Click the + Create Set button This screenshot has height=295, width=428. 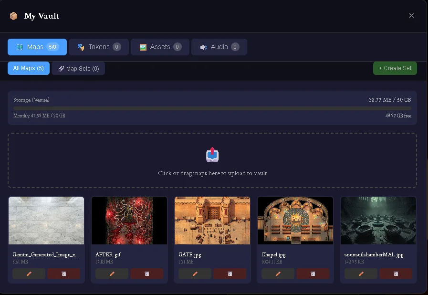click(x=395, y=68)
